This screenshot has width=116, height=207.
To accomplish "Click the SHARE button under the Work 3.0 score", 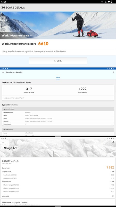I will pyautogui.click(x=58, y=61).
